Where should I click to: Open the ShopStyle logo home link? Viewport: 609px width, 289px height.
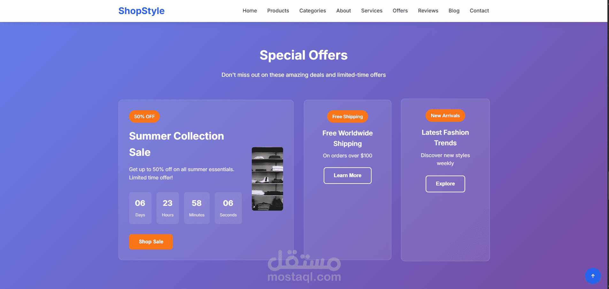pyautogui.click(x=142, y=11)
